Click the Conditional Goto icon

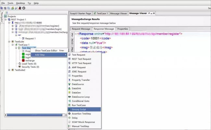click(69, 101)
